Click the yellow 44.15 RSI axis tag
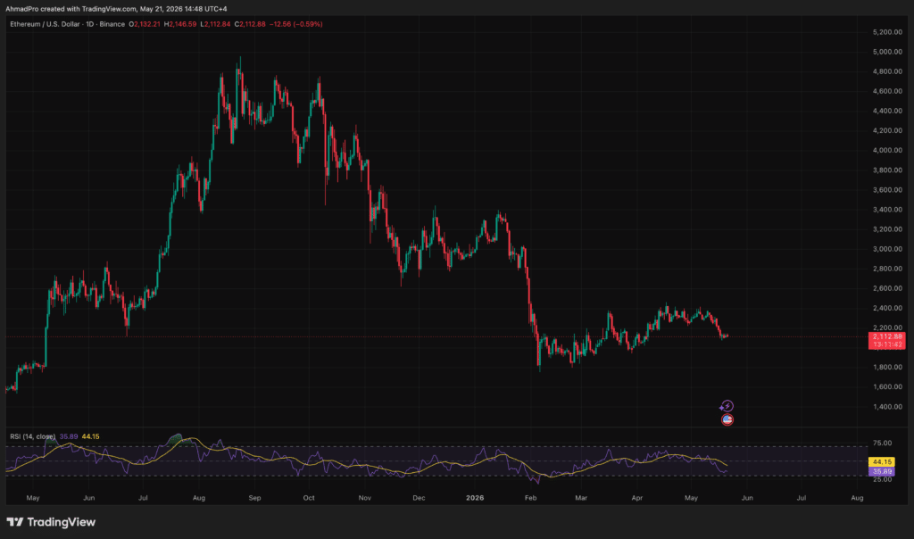This screenshot has height=539, width=914. [881, 461]
